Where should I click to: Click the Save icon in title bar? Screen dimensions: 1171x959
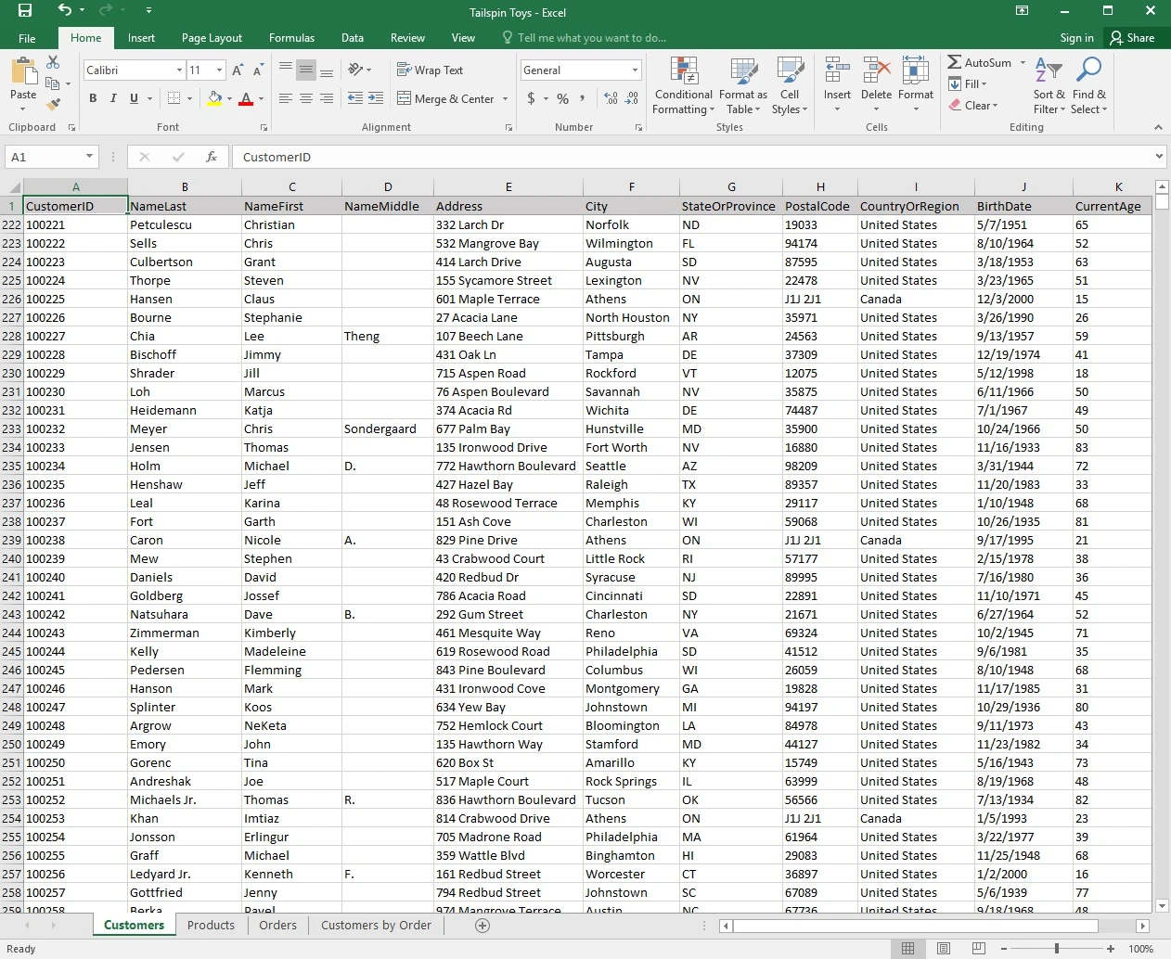point(25,11)
